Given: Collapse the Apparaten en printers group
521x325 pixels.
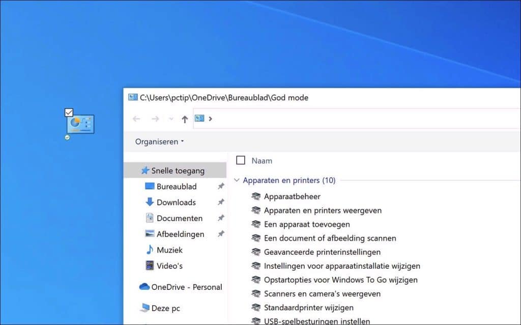Looking at the screenshot, I should click(x=237, y=180).
